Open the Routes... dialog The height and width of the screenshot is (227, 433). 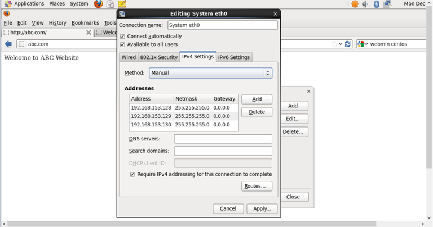[x=257, y=187]
